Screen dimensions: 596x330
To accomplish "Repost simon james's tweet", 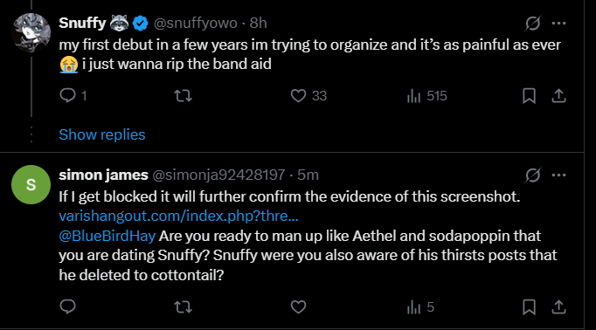I will pos(184,306).
